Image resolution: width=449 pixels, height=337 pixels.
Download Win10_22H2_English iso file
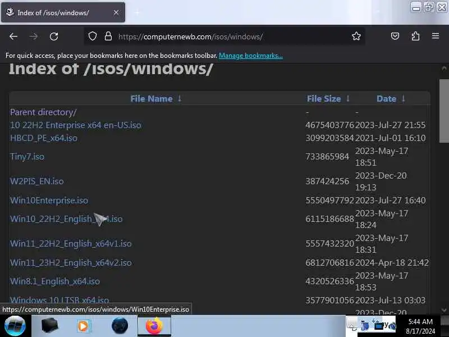(x=66, y=219)
